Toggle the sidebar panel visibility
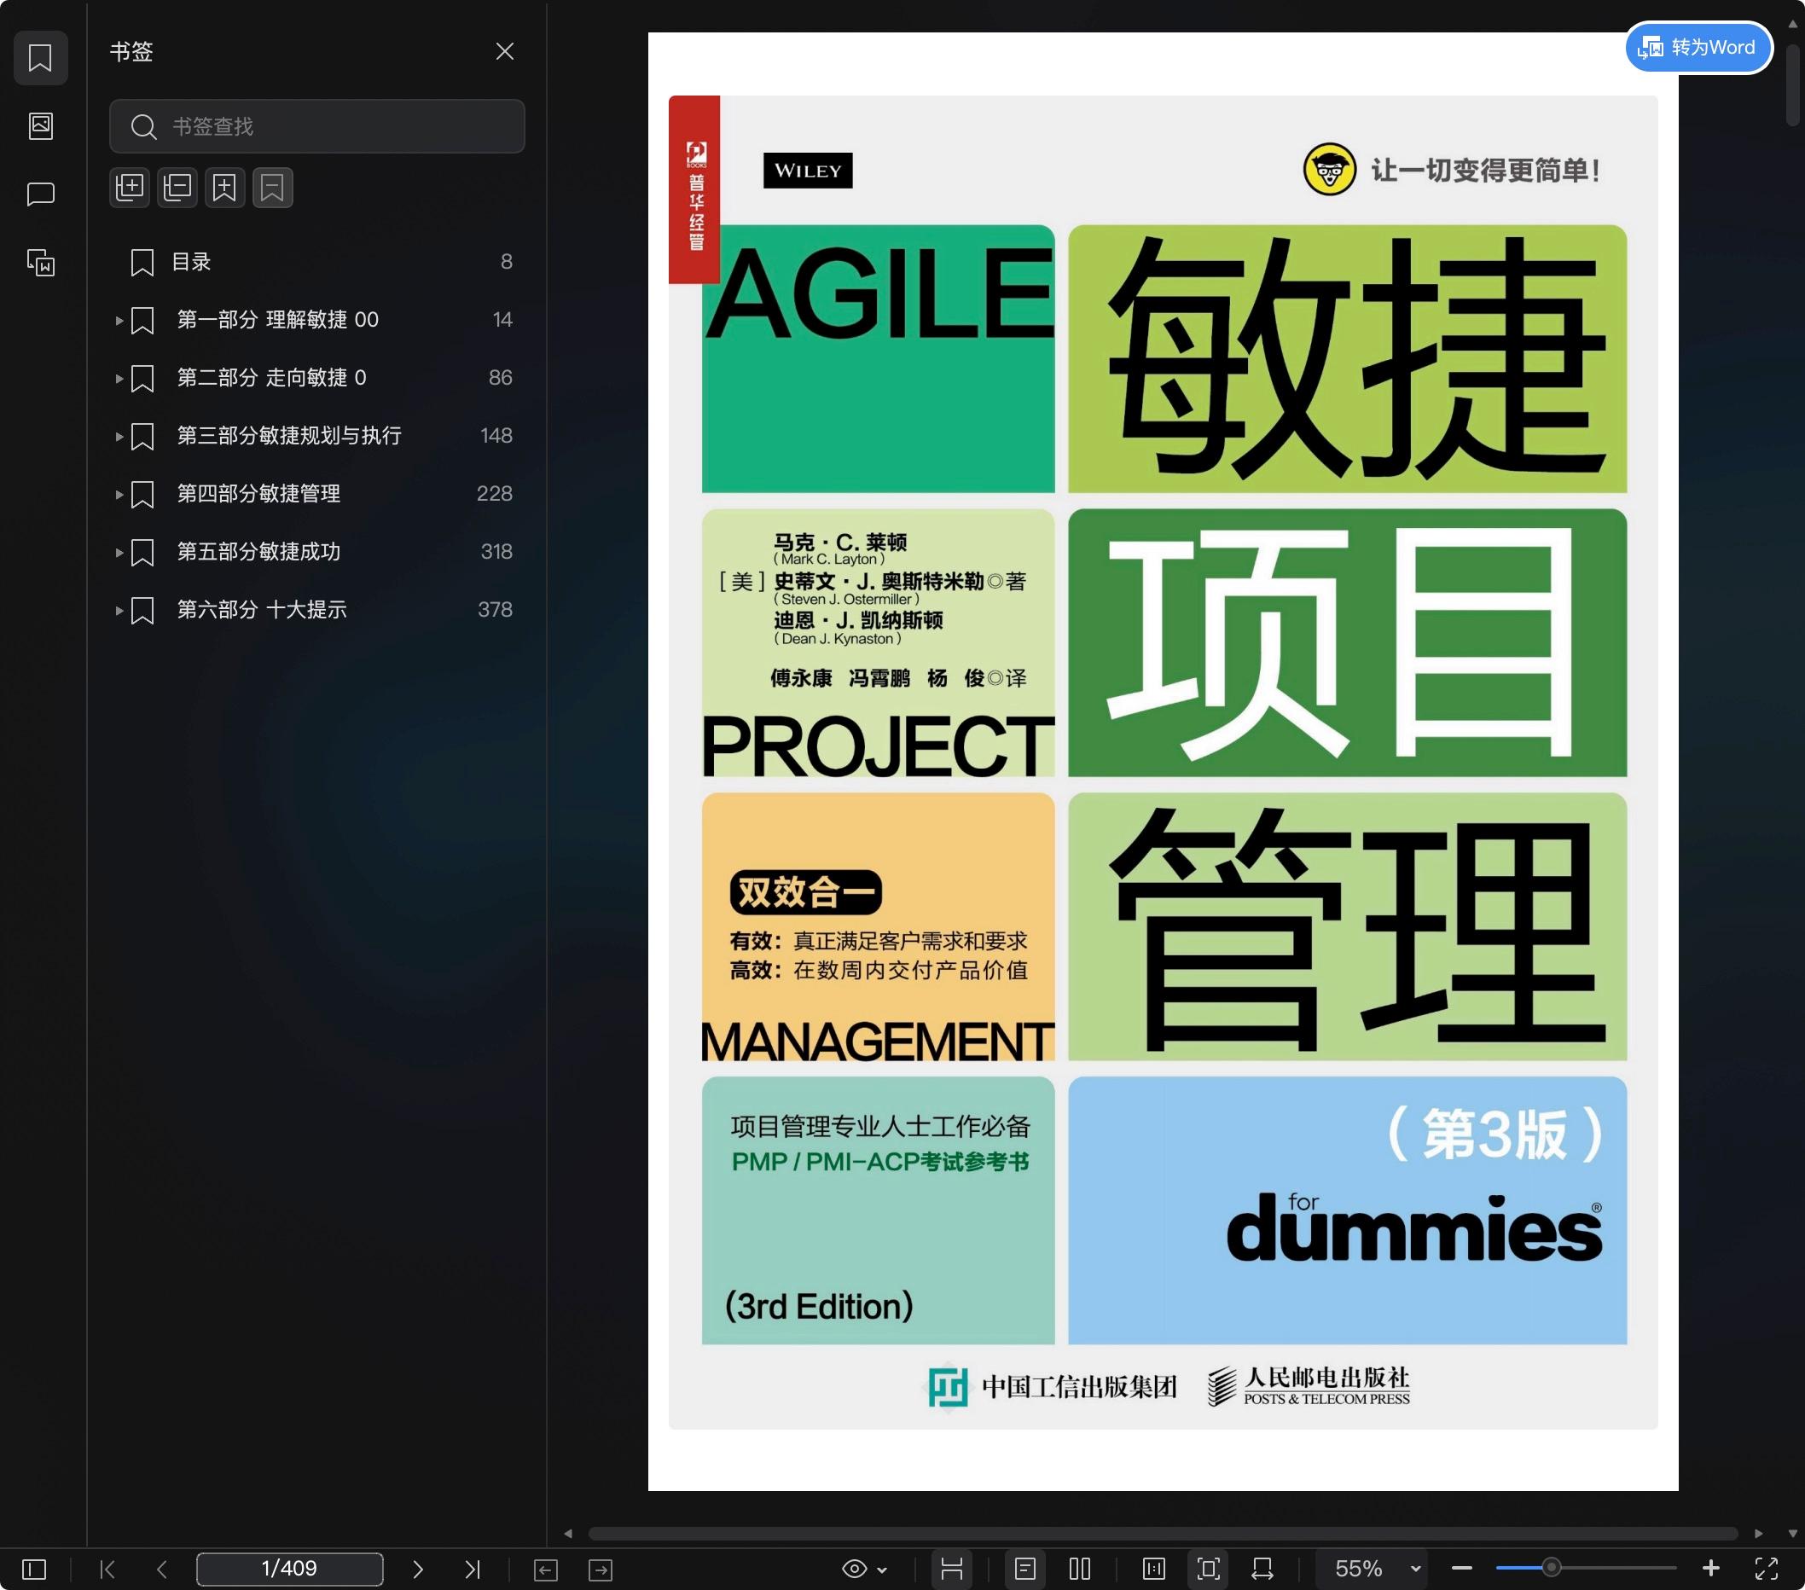Viewport: 1805px width, 1590px height. pos(33,1569)
